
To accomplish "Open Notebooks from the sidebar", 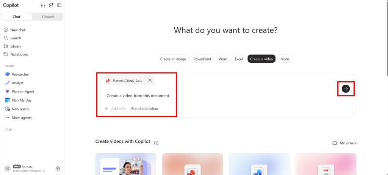I will [19, 54].
